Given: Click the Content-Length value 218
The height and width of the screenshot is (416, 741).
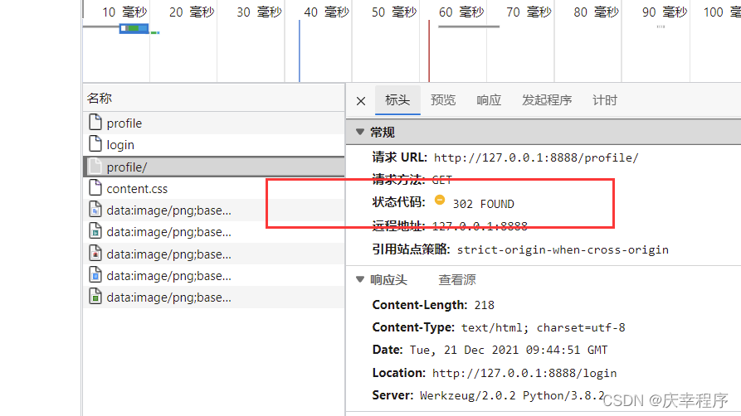Looking at the screenshot, I should (x=485, y=306).
